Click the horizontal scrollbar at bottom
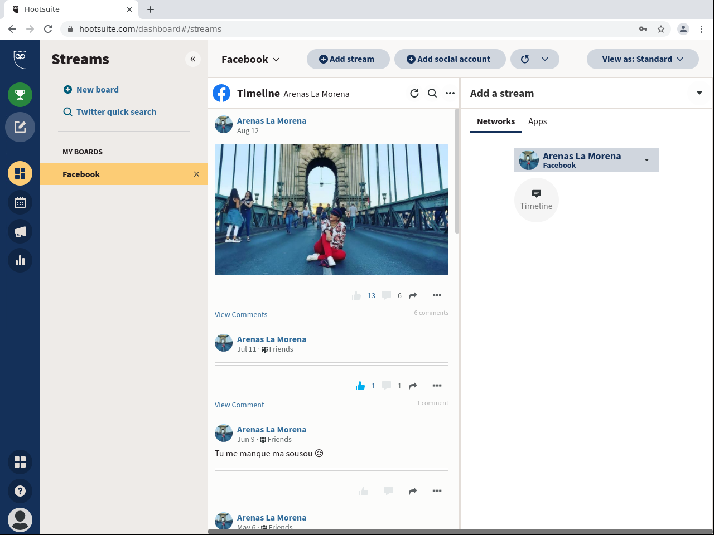Screen dimensions: 714x535 point(460,532)
